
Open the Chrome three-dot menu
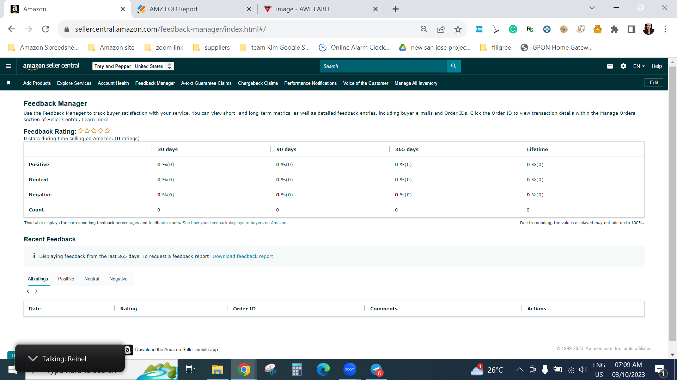pos(665,29)
